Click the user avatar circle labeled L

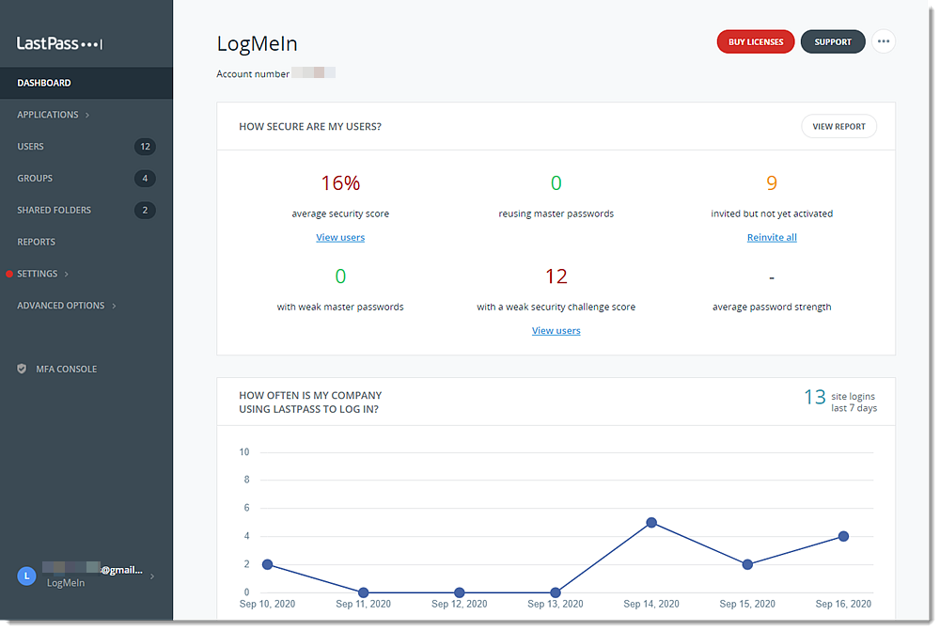point(26,576)
